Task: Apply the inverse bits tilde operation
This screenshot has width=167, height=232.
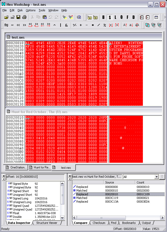Action: coord(12,25)
